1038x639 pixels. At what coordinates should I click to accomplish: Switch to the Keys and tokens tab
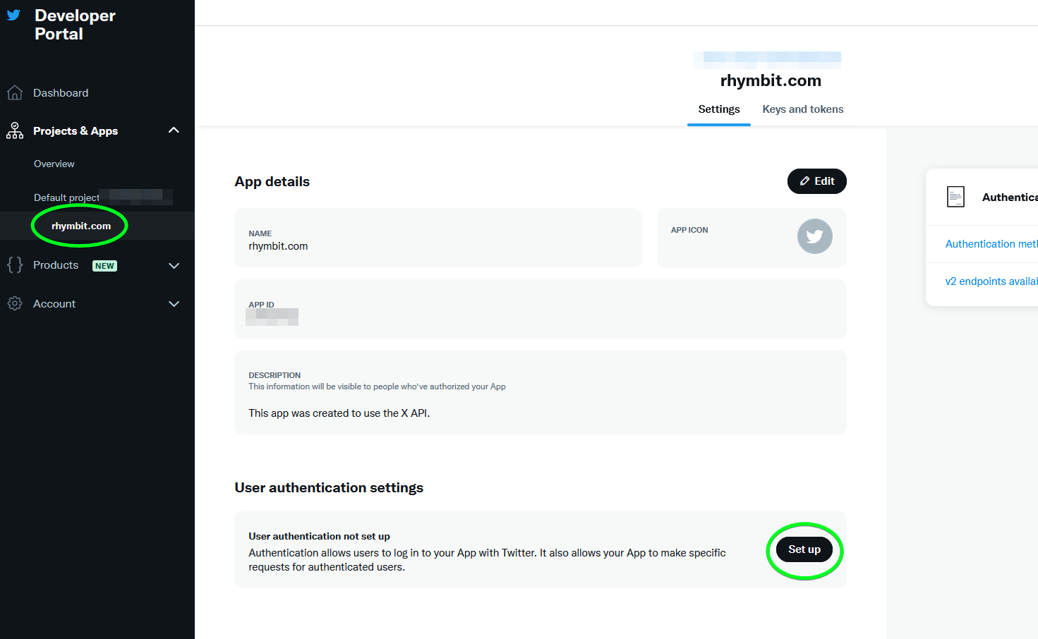[802, 109]
